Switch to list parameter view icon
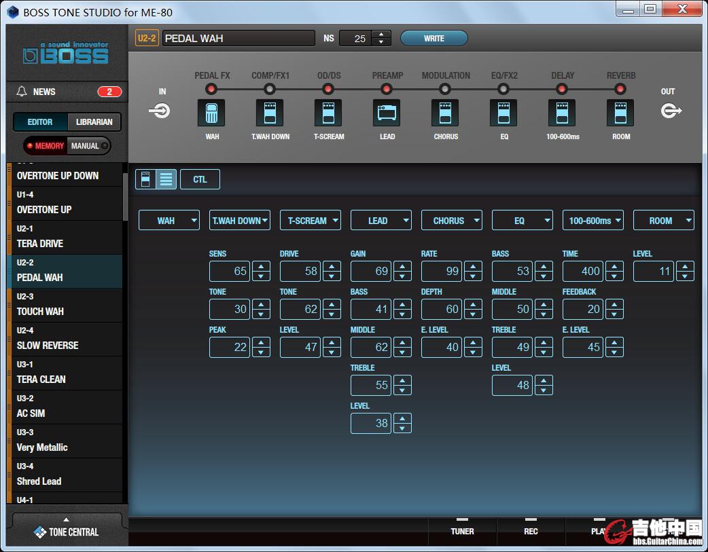Viewport: 708px width, 552px height. coord(166,179)
